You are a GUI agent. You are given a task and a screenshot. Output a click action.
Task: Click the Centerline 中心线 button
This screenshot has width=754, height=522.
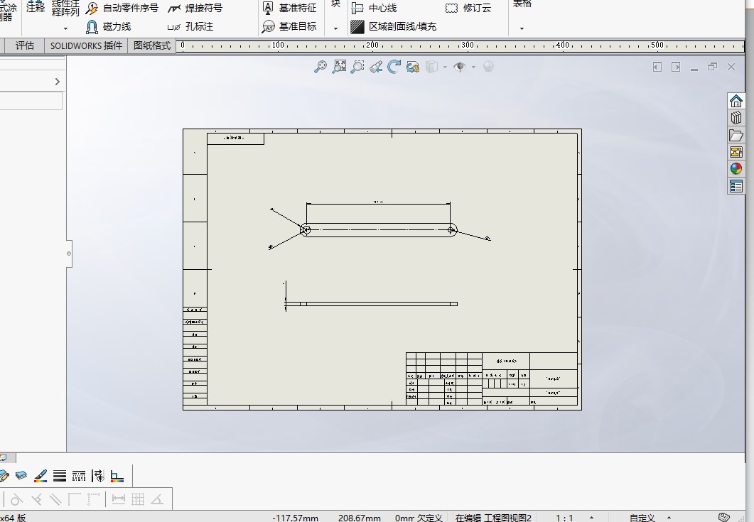(374, 9)
